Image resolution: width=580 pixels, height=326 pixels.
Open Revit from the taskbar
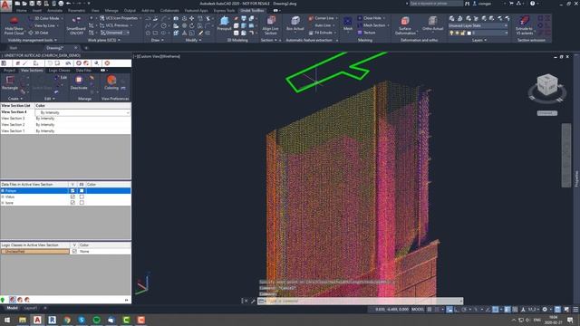(53, 320)
